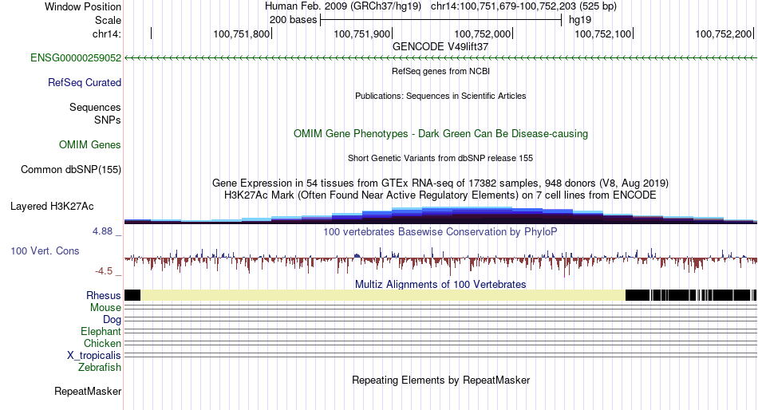Click the RepeatMasker track label
The image size is (758, 410).
click(x=88, y=391)
